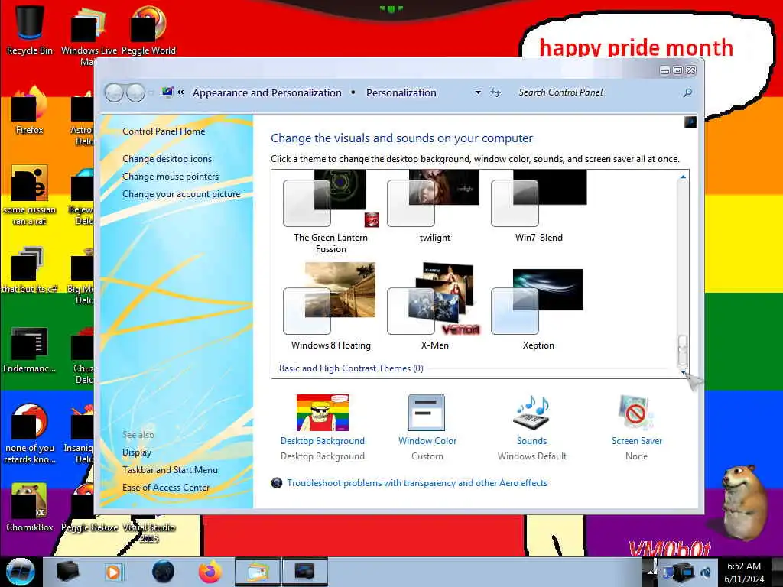Click the search magnifier icon
The width and height of the screenshot is (783, 587).
pyautogui.click(x=687, y=92)
